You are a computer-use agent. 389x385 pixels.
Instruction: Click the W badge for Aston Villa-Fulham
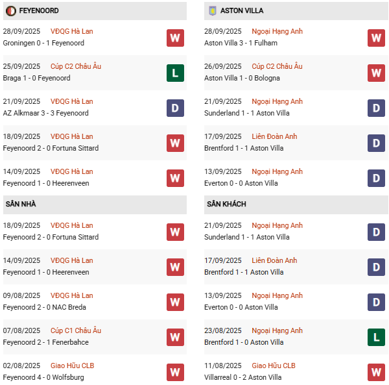[x=376, y=38]
